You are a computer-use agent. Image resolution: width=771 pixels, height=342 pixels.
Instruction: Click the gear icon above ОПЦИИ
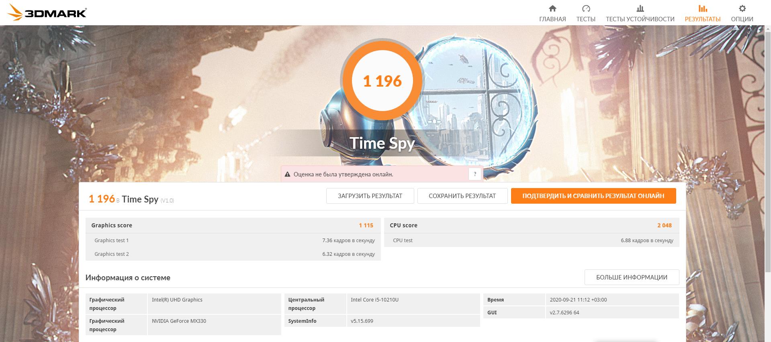[x=742, y=8]
